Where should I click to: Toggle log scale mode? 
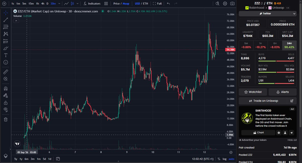224,159
